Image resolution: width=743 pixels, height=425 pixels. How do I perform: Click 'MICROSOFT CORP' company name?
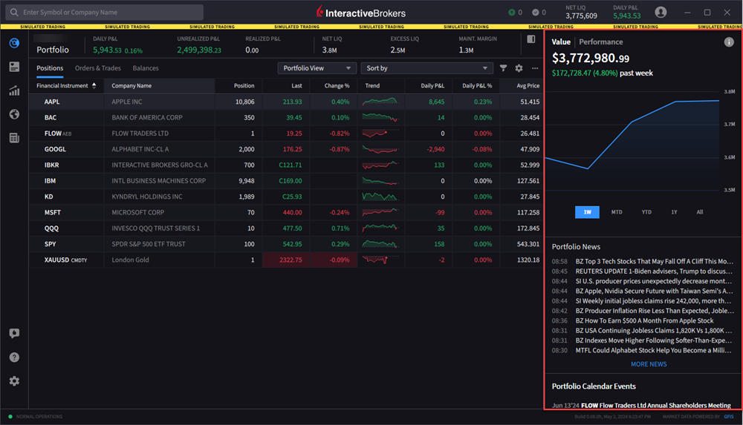tap(138, 212)
